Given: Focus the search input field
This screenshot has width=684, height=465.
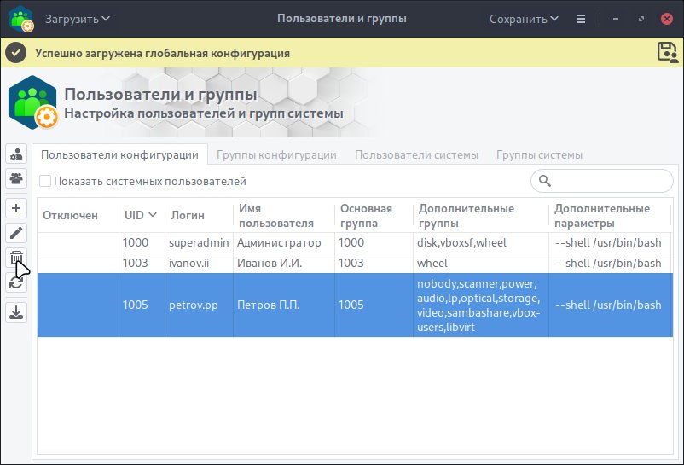Looking at the screenshot, I should point(602,181).
